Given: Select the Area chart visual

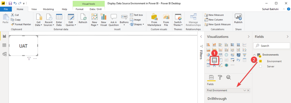Looking at the screenshot, I should point(208,50).
